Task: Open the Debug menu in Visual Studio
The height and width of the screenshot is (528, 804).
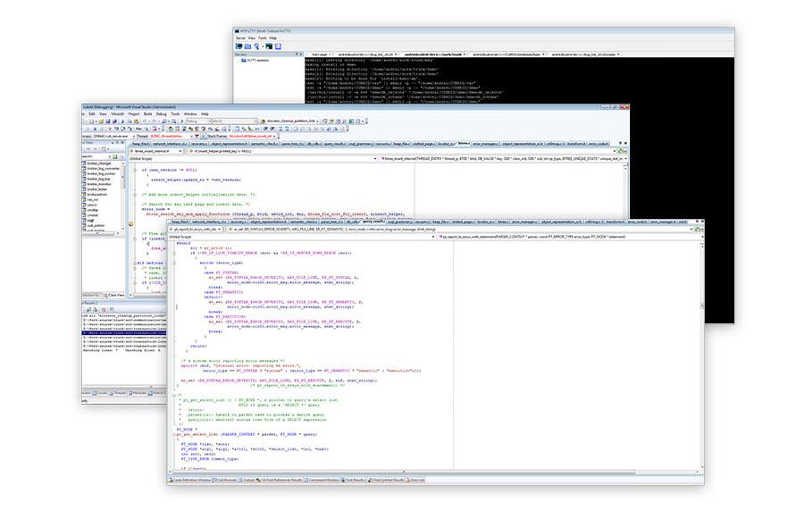Action: coord(161,113)
